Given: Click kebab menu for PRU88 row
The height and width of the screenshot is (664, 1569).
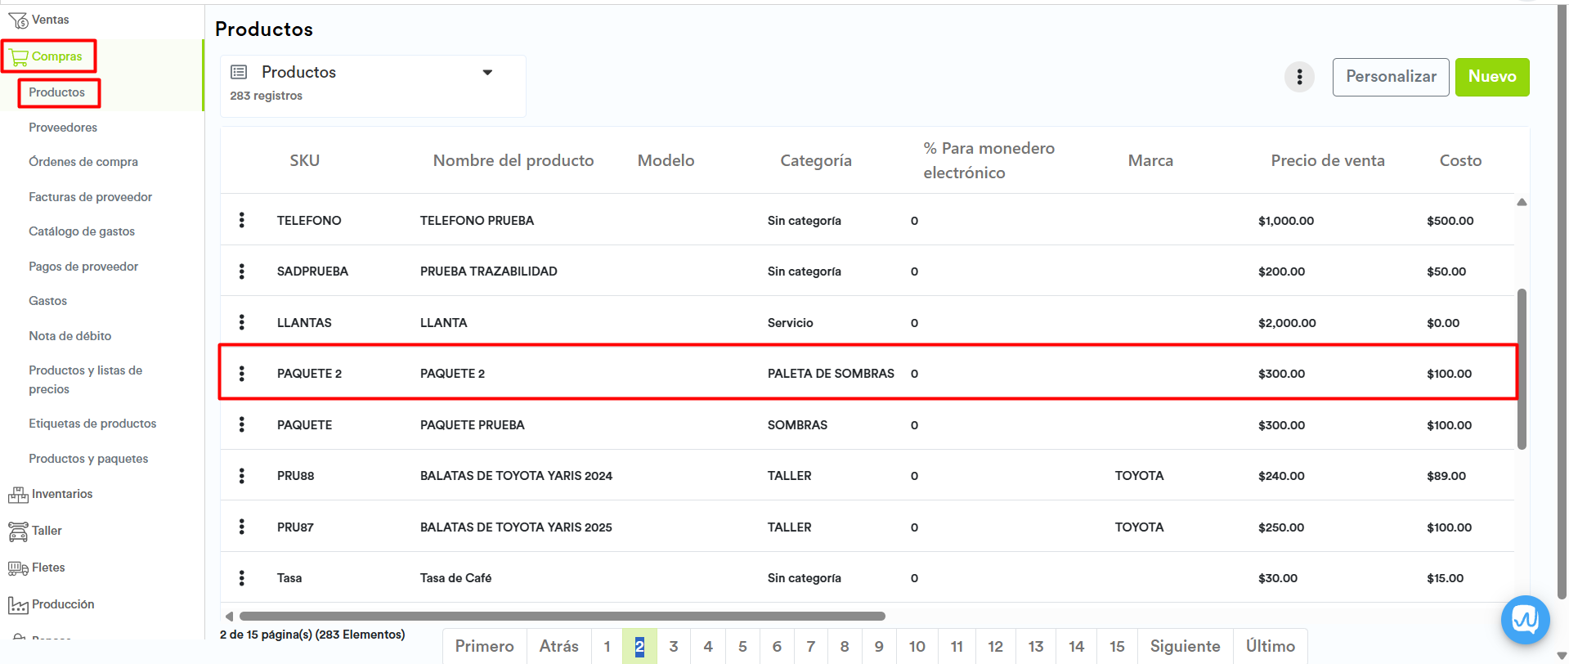Looking at the screenshot, I should coord(242,476).
